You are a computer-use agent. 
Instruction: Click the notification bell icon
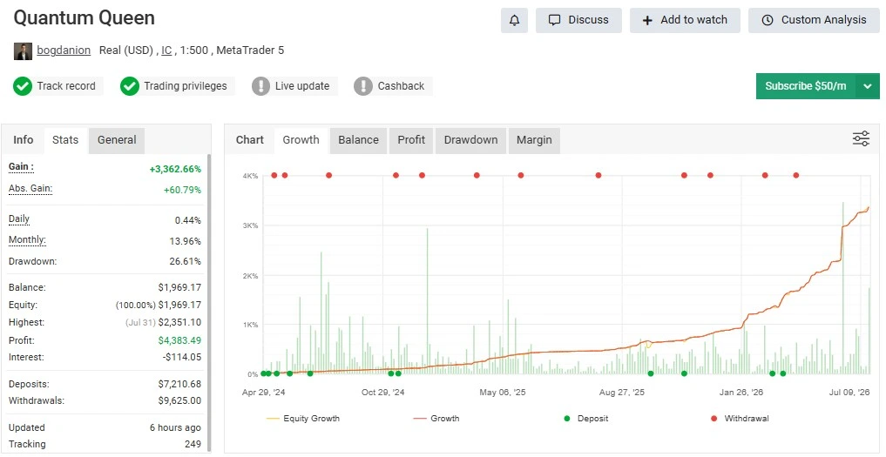coord(514,20)
